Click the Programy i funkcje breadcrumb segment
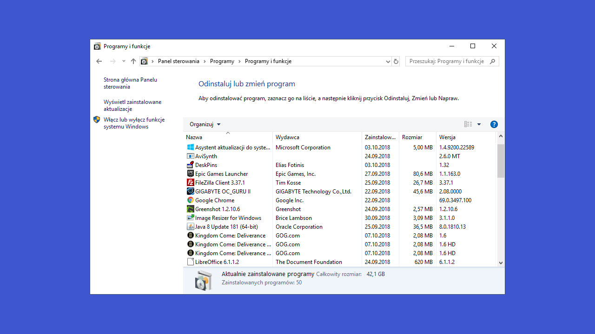Viewport: 595px width, 334px height. [x=268, y=61]
